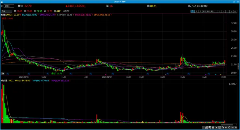Click the 最高: 33.00 high price label

tap(7, 18)
